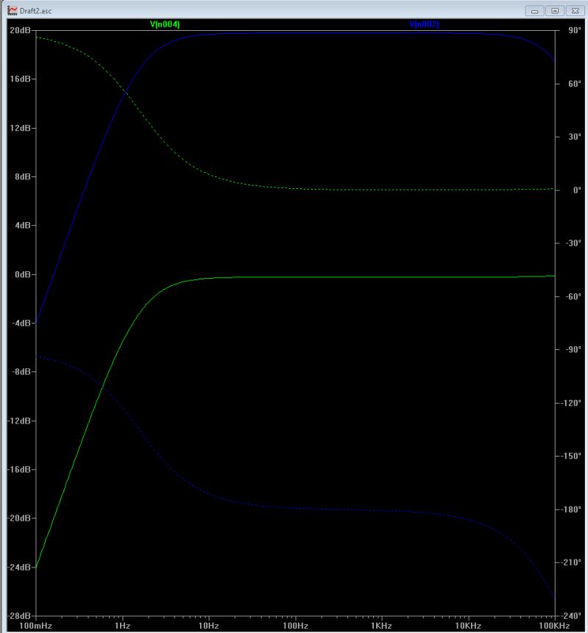Screen dimensions: 588x633
Task: Click the 20dB magnitude axis label
Action: (x=20, y=30)
